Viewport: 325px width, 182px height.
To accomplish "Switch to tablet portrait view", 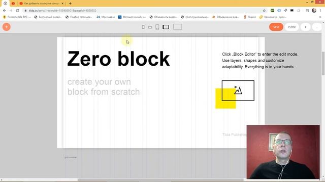I will pos(157,27).
